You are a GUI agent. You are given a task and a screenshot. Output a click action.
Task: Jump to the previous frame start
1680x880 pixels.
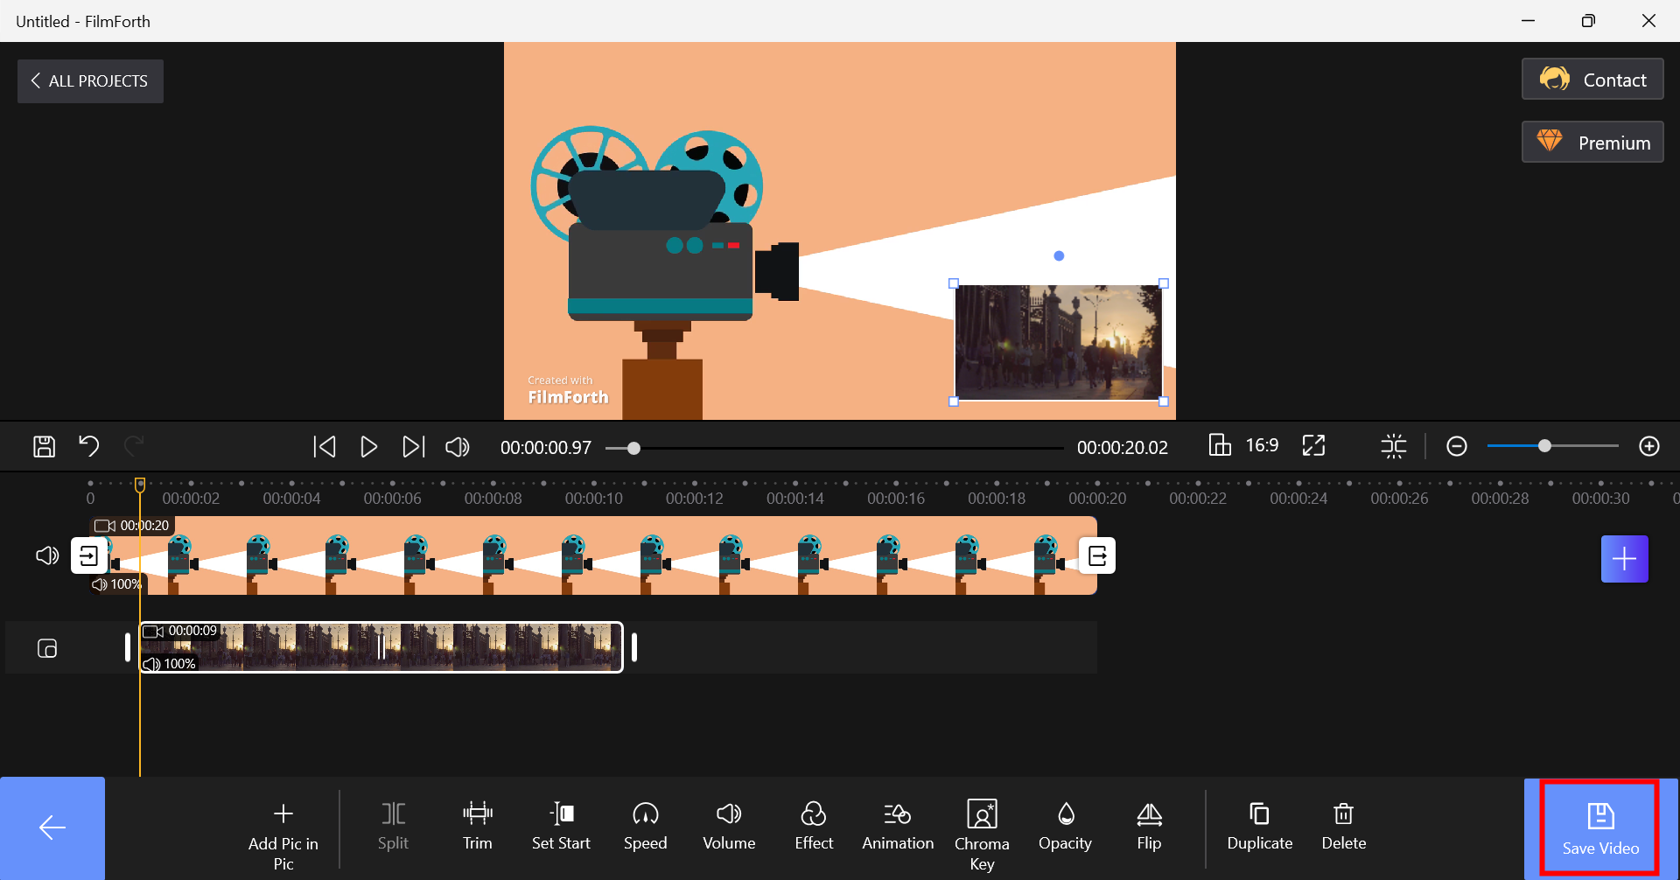(325, 447)
